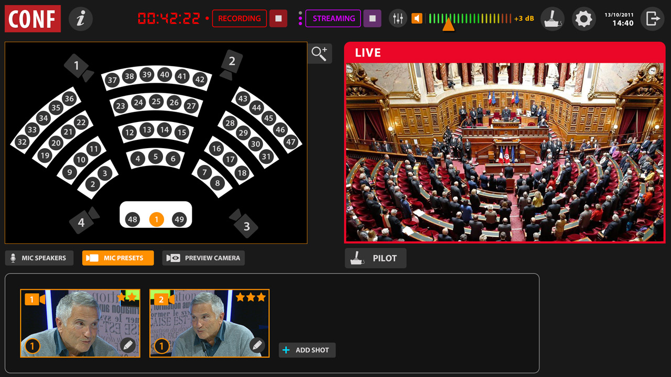The image size is (671, 377).
Task: Open the info icon next to CONF logo
Action: [81, 19]
